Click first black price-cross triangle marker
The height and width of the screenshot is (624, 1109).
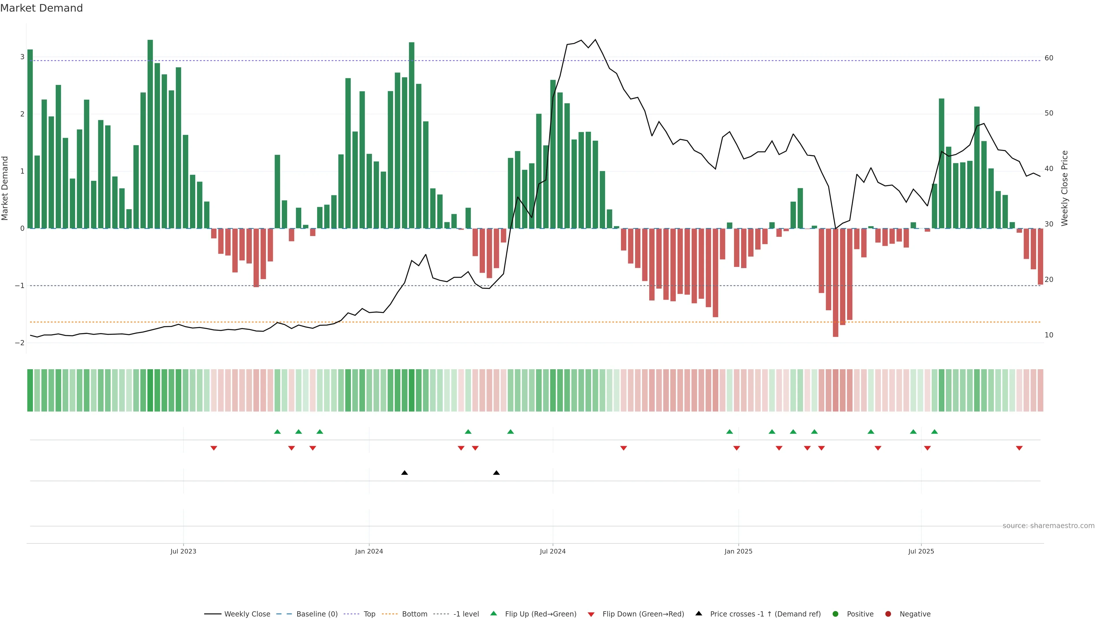(x=404, y=473)
